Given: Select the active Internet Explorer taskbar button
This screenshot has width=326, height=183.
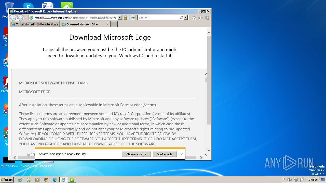Looking at the screenshot, I should click(63, 180).
